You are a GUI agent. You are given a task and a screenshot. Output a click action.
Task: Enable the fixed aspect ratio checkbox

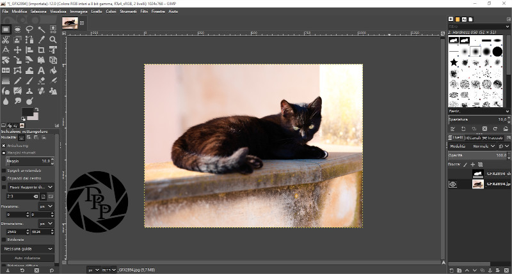[x=4, y=187]
